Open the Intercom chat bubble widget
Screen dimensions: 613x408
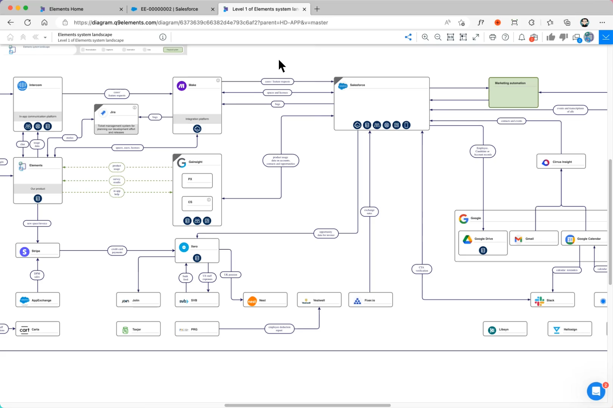point(596,391)
